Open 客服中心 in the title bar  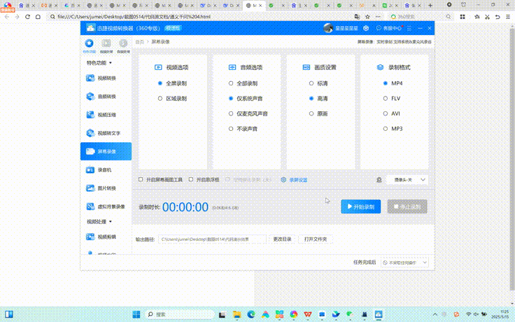coord(389,28)
